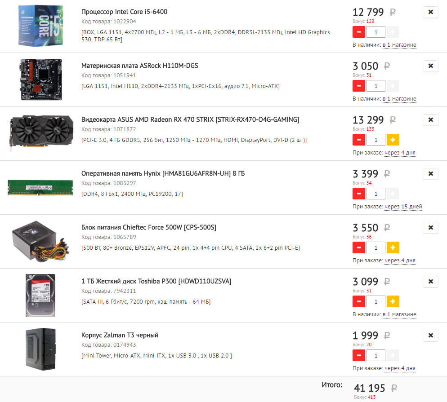The image size is (447, 402).
Task: Open product page Видеокарта ASUS AMD Radeon RX 470
Action: 190,119
